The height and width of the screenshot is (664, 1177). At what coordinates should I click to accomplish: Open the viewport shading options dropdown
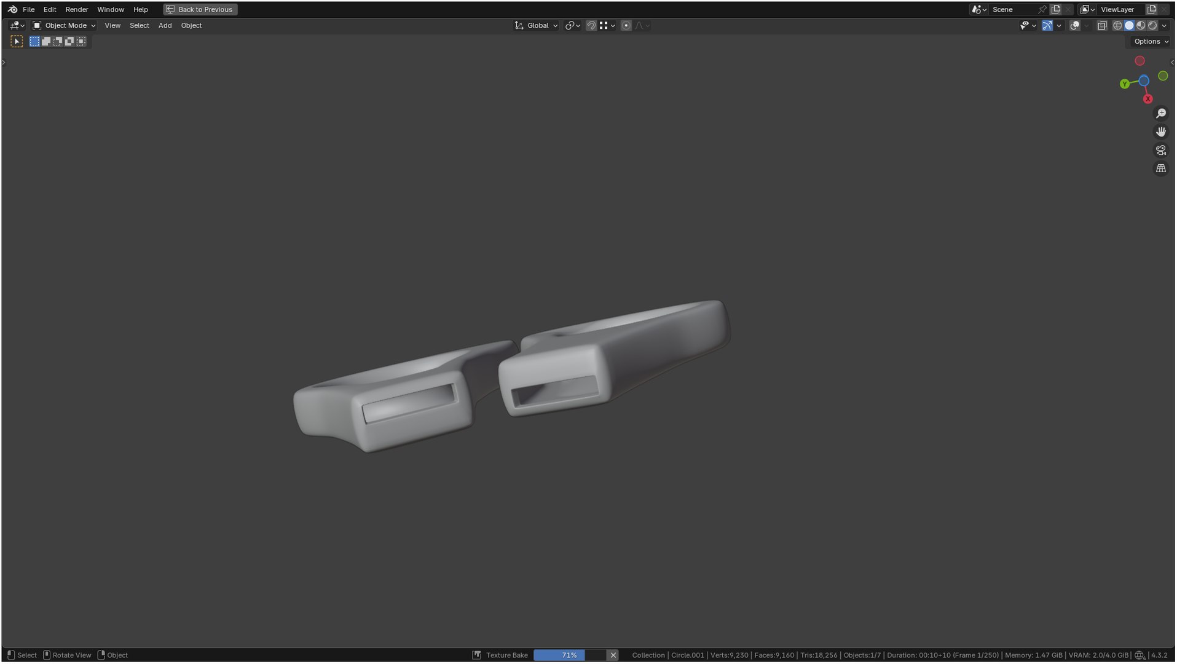click(x=1164, y=25)
